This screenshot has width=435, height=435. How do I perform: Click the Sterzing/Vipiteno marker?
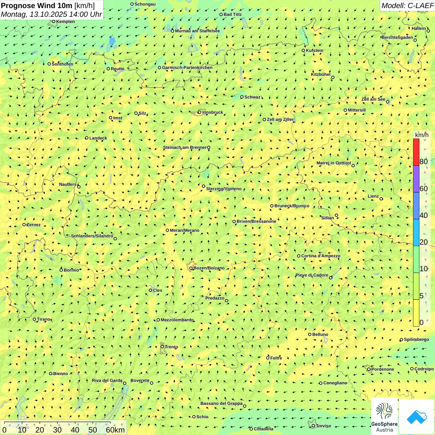point(204,186)
